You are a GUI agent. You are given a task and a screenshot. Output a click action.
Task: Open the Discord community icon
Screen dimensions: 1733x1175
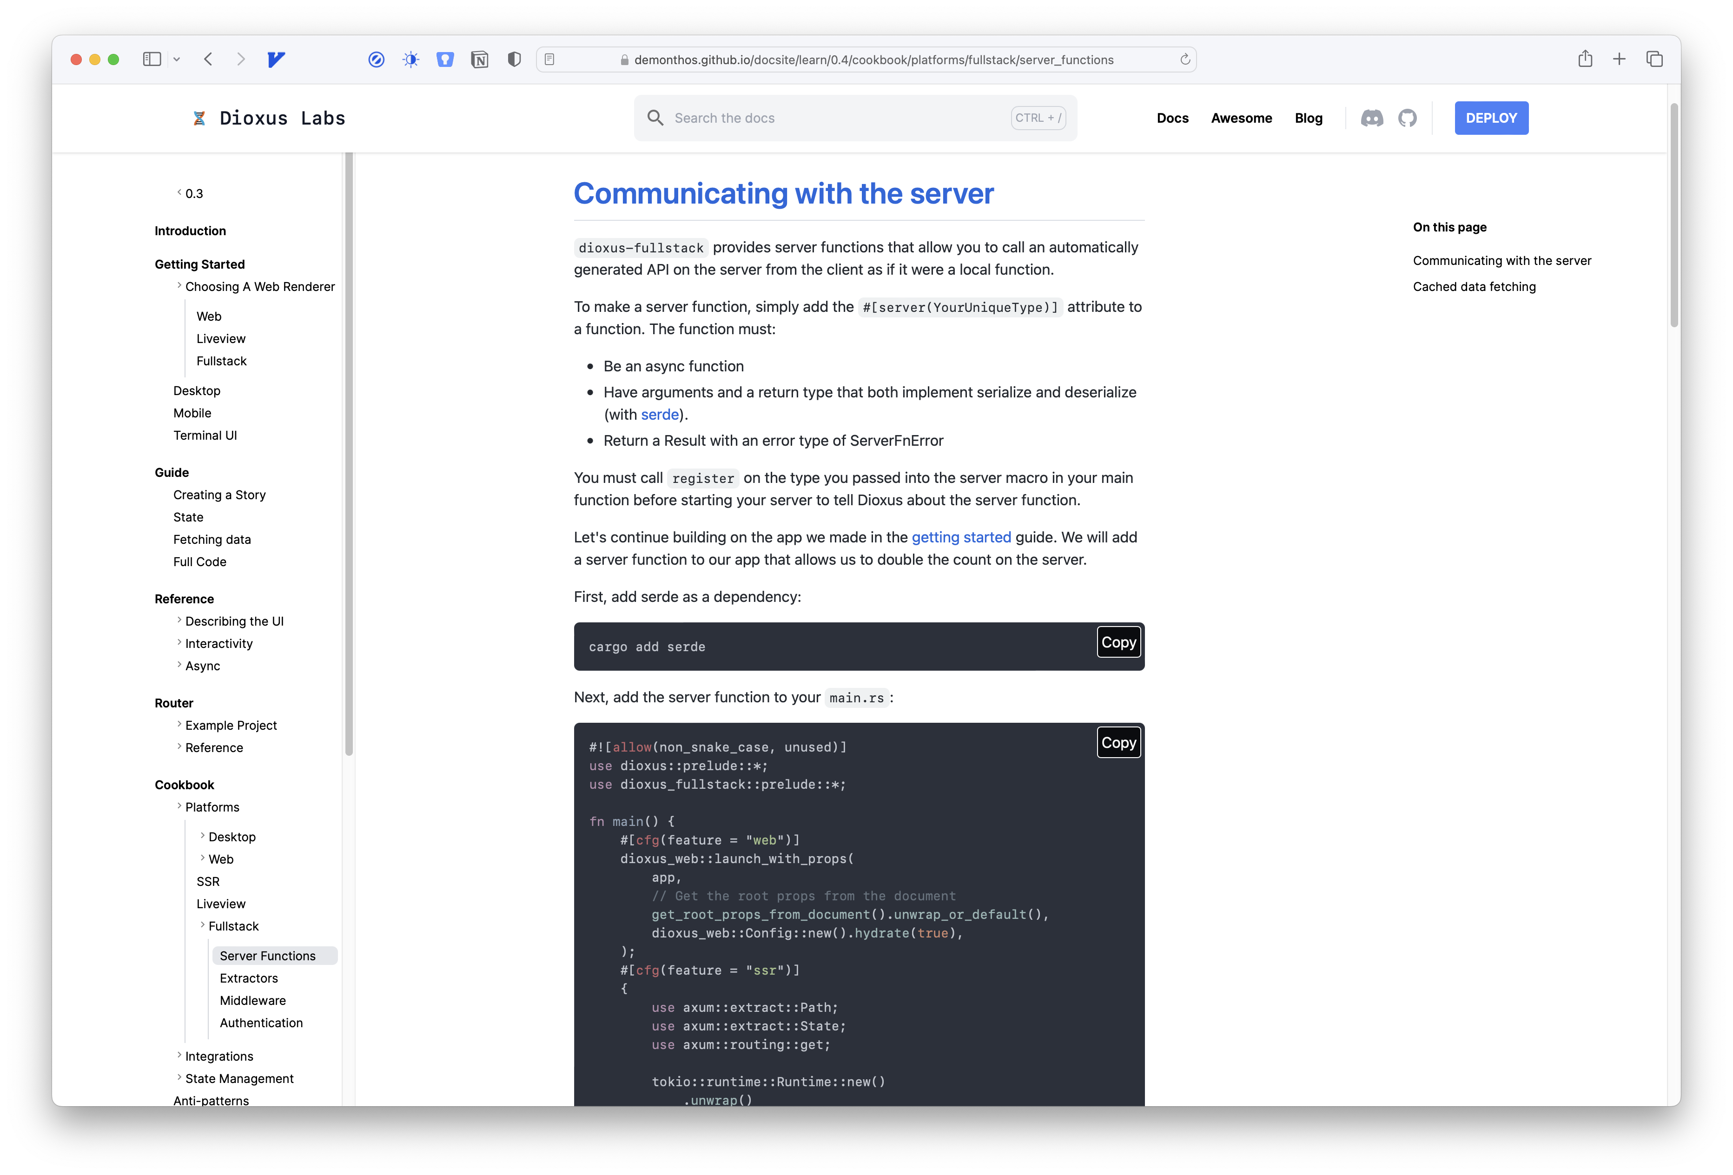point(1373,118)
